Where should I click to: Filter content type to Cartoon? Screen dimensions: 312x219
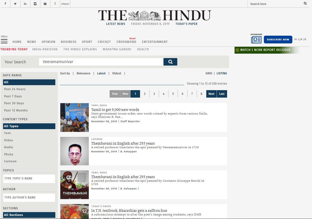(10, 161)
